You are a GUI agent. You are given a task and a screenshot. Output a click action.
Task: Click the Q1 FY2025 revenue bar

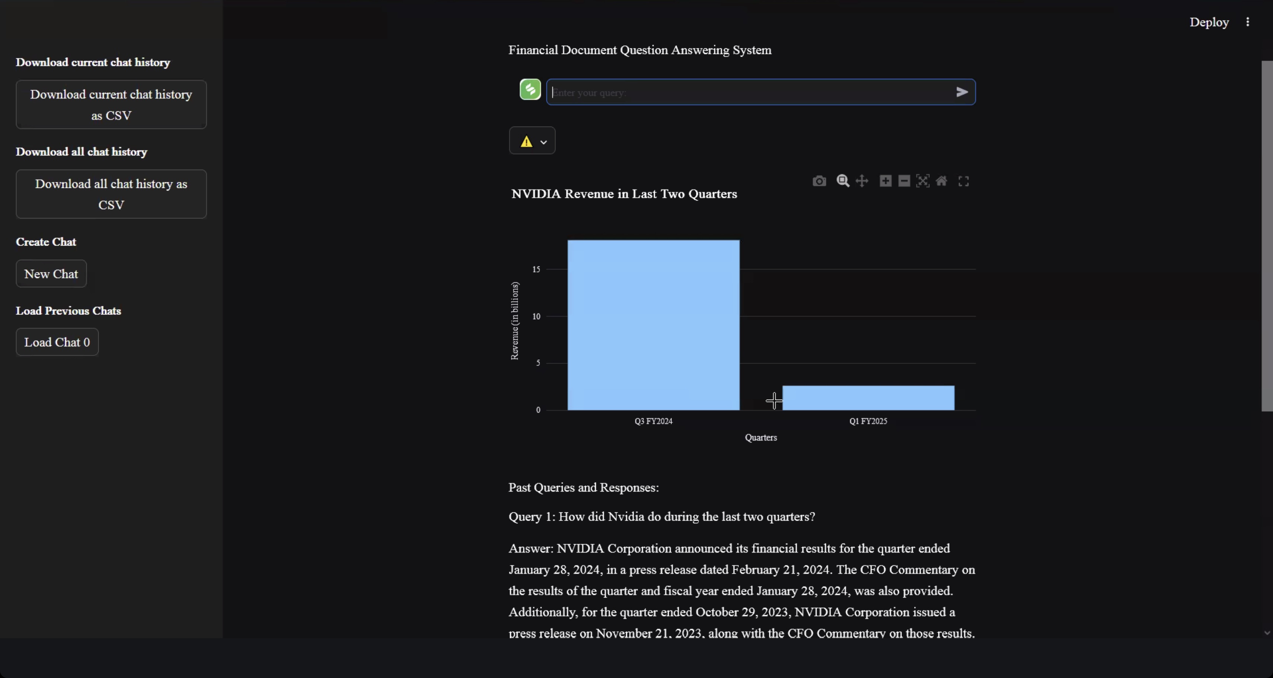(x=868, y=398)
